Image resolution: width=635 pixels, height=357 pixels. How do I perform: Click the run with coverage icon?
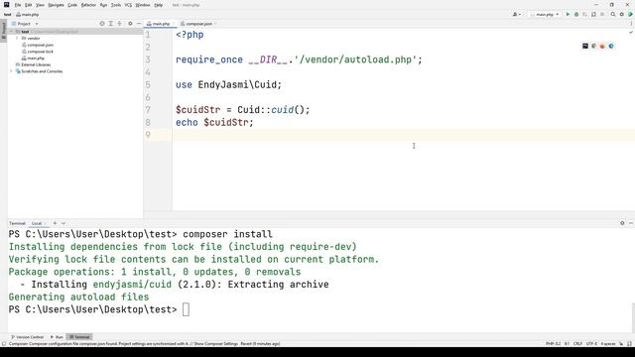[584, 14]
